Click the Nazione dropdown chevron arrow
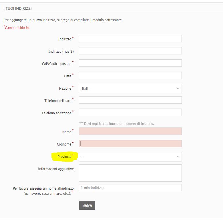The image size is (223, 224). pos(178,89)
